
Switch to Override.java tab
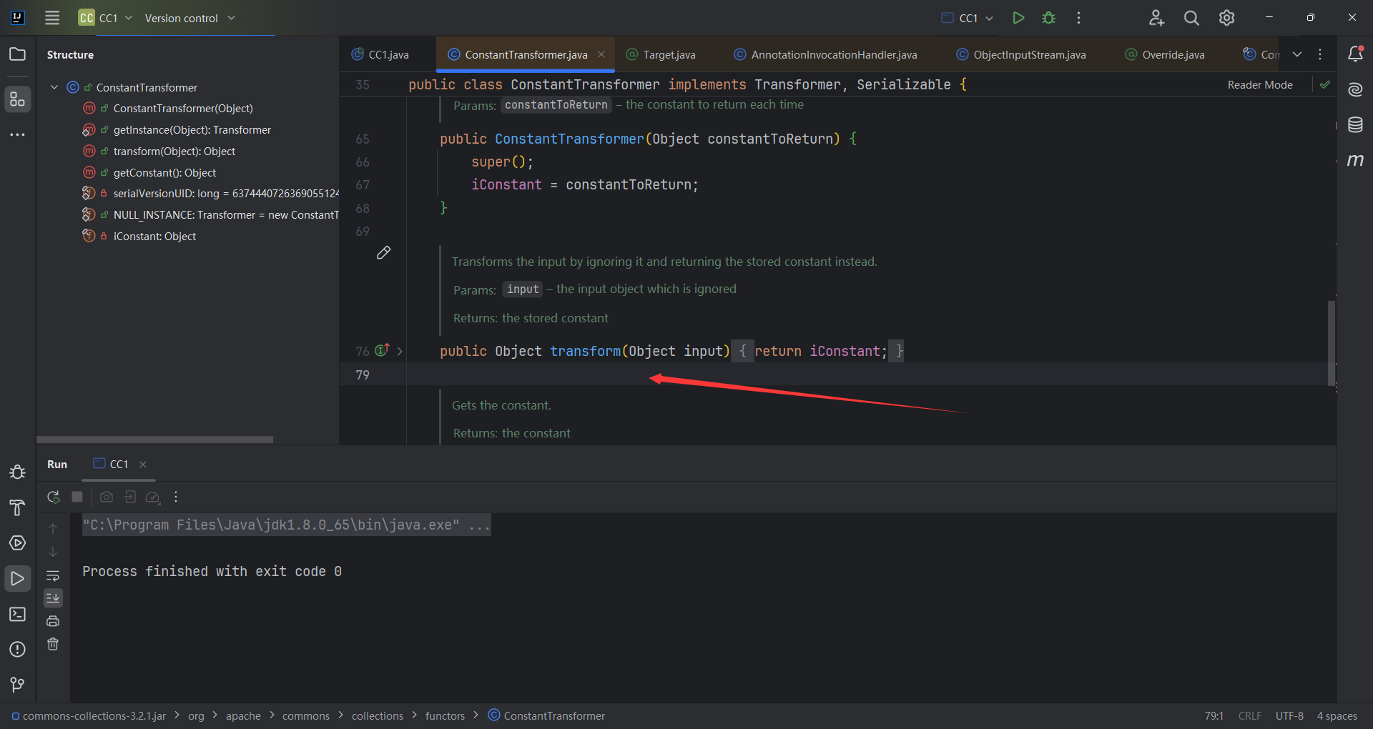[x=1165, y=54]
